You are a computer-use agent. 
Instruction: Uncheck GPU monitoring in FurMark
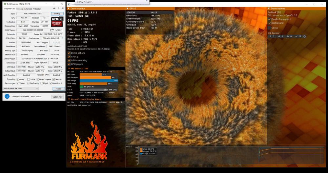(69, 60)
